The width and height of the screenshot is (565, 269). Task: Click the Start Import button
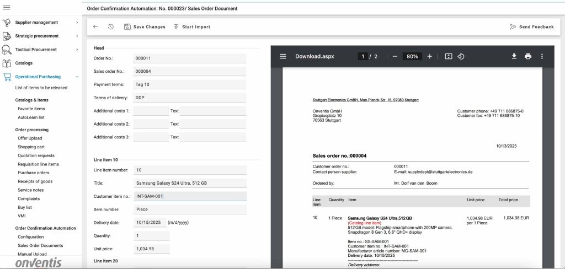coord(191,26)
